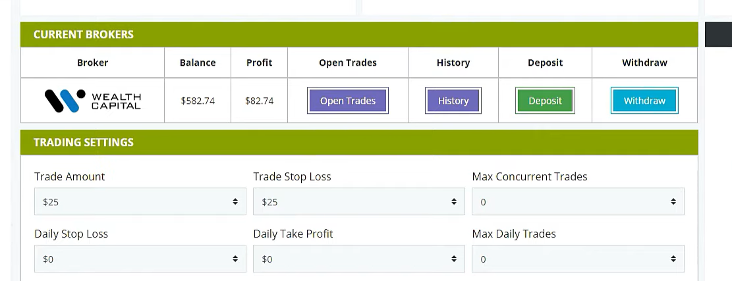This screenshot has width=732, height=281.
Task: Expand the Daily Stop Loss dropdown
Action: (140, 259)
